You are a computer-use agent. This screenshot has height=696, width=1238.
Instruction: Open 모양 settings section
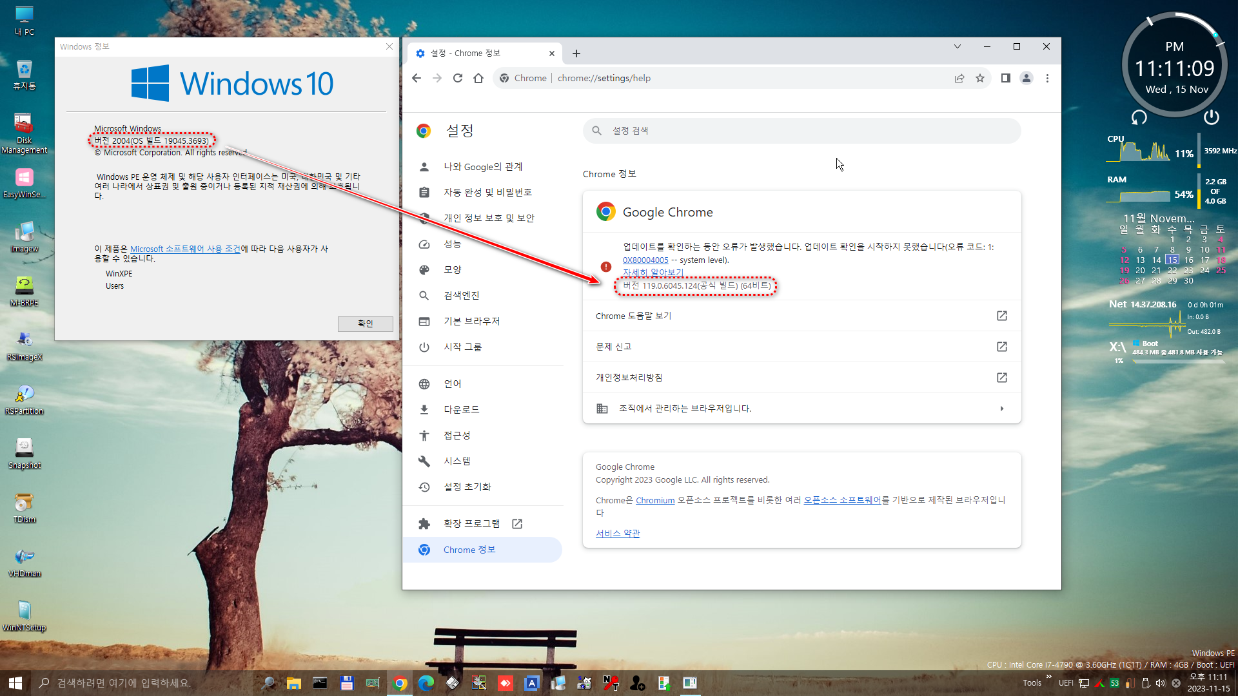click(483, 270)
